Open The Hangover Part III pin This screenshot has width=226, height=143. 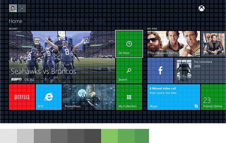(173, 44)
